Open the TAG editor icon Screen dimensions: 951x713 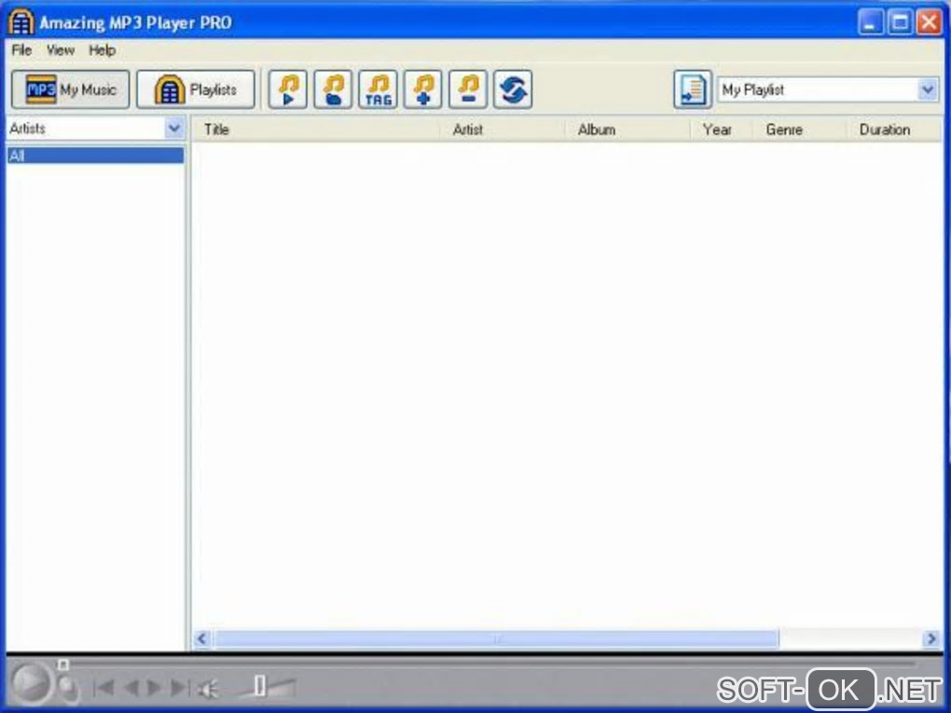click(x=378, y=89)
